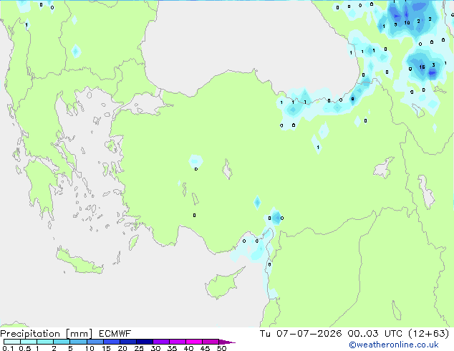Click the forecast step (12+63) label
This screenshot has height=351, width=454.
point(428,334)
